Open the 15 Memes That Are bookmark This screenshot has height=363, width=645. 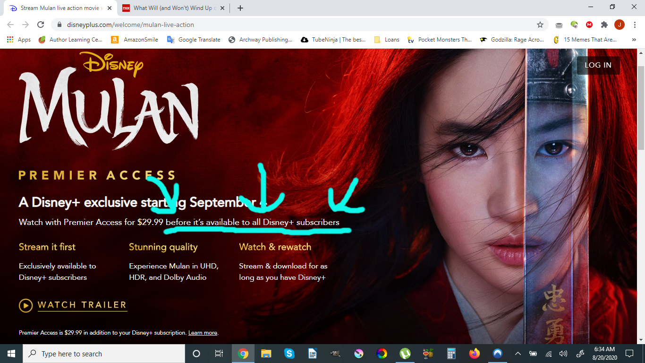(585, 40)
